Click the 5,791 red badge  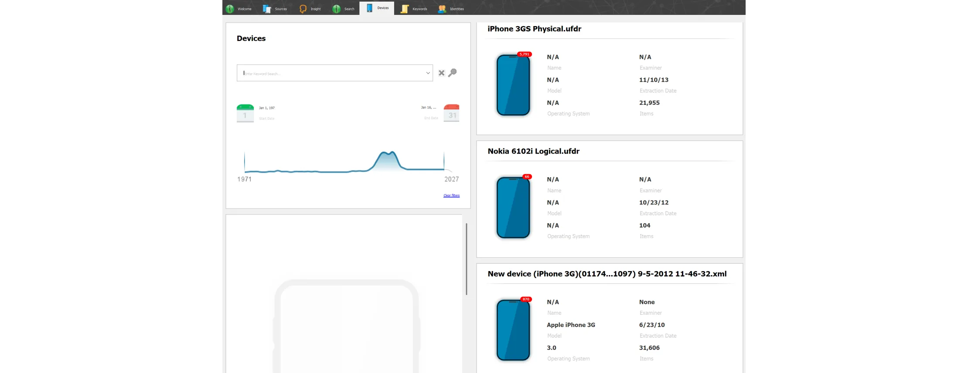tap(524, 54)
